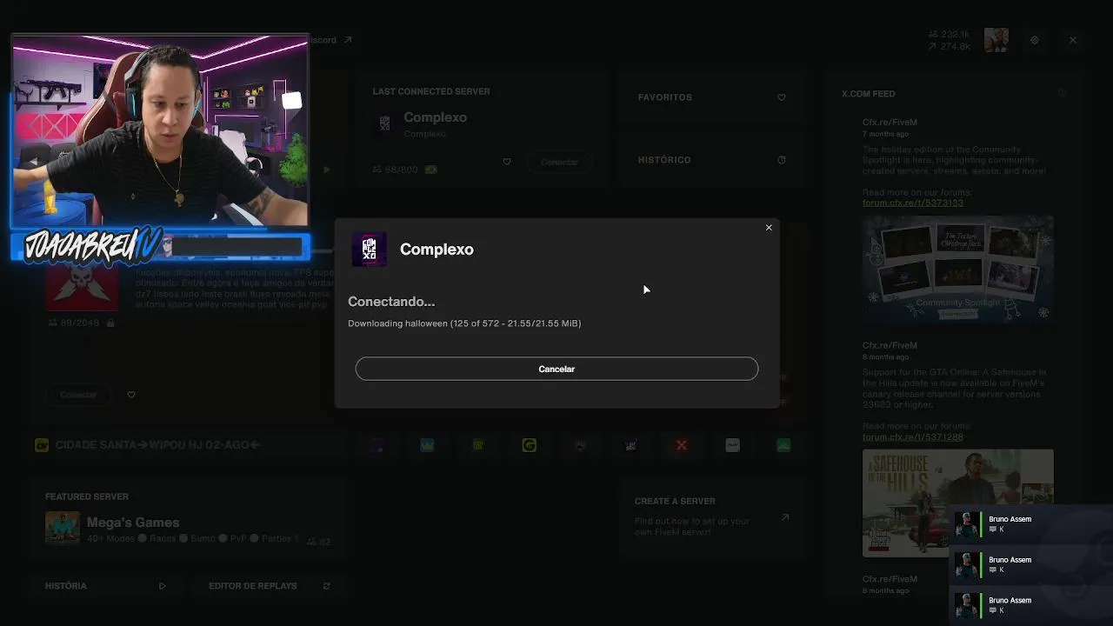Favorite the server with the skull logo

(131, 395)
